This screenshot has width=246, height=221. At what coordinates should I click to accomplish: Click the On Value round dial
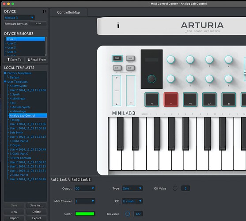click(128, 214)
